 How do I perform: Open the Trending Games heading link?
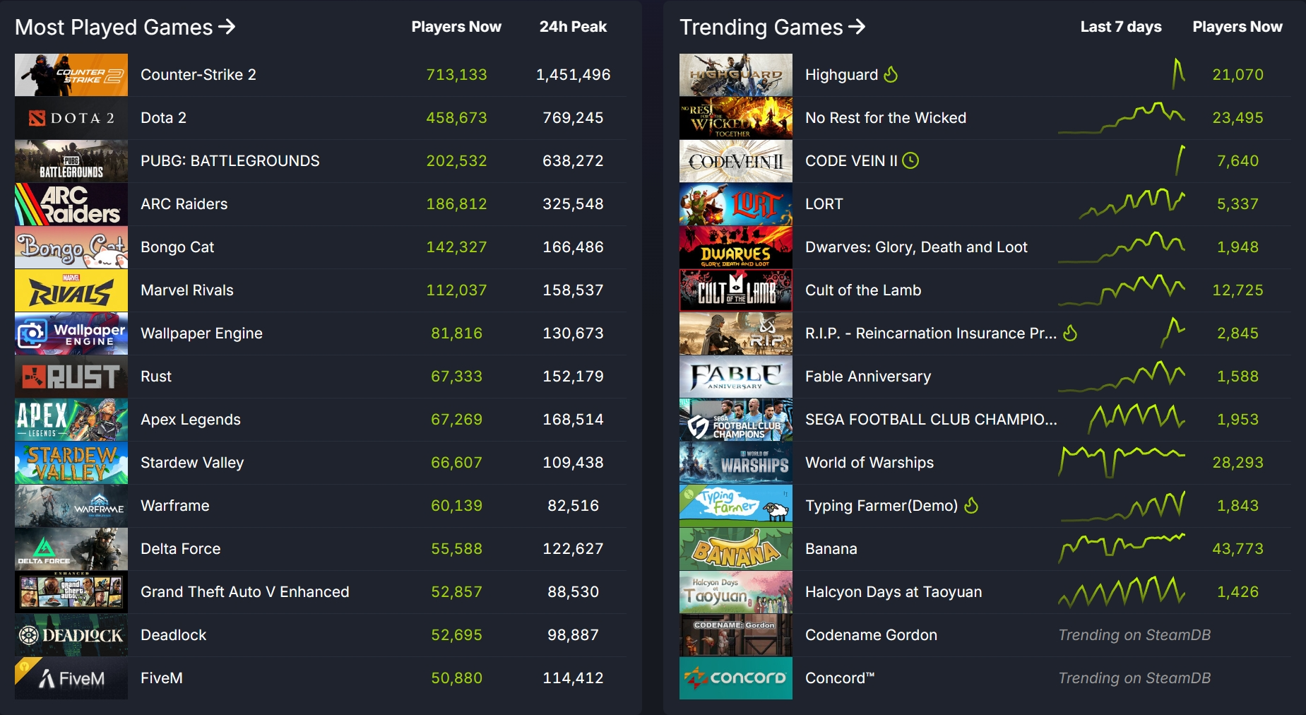tap(772, 27)
